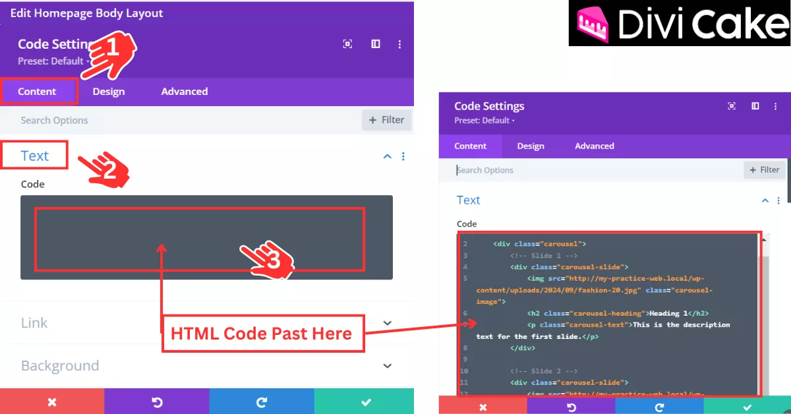Click undo button in right panel footer

coord(571,407)
